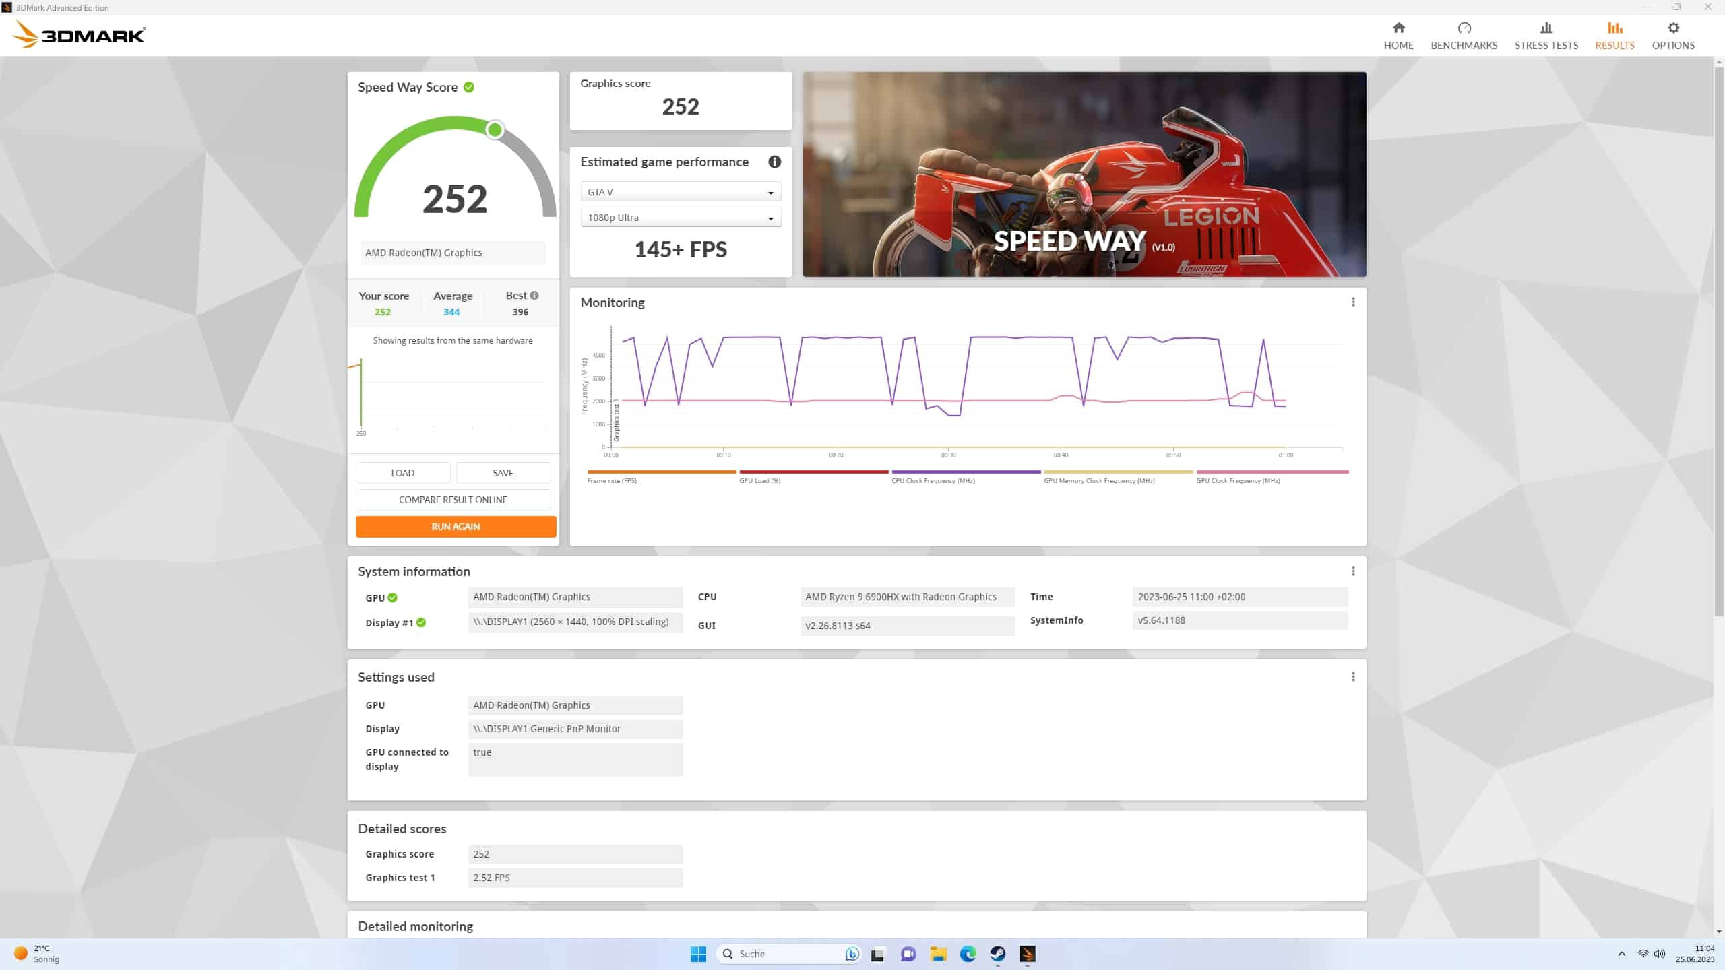Open the Monitoring panel three-dot menu
The image size is (1725, 970).
pos(1352,302)
